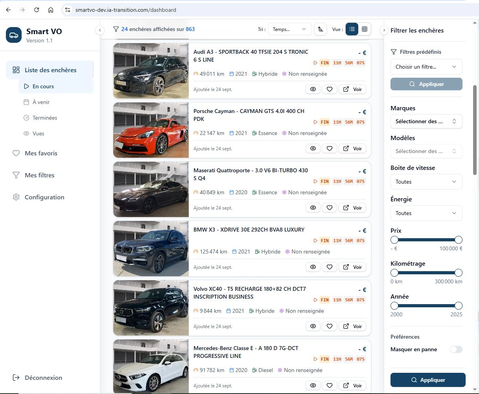Toggle eye icon on Volvo XC40 card
The image size is (479, 394).
click(313, 326)
